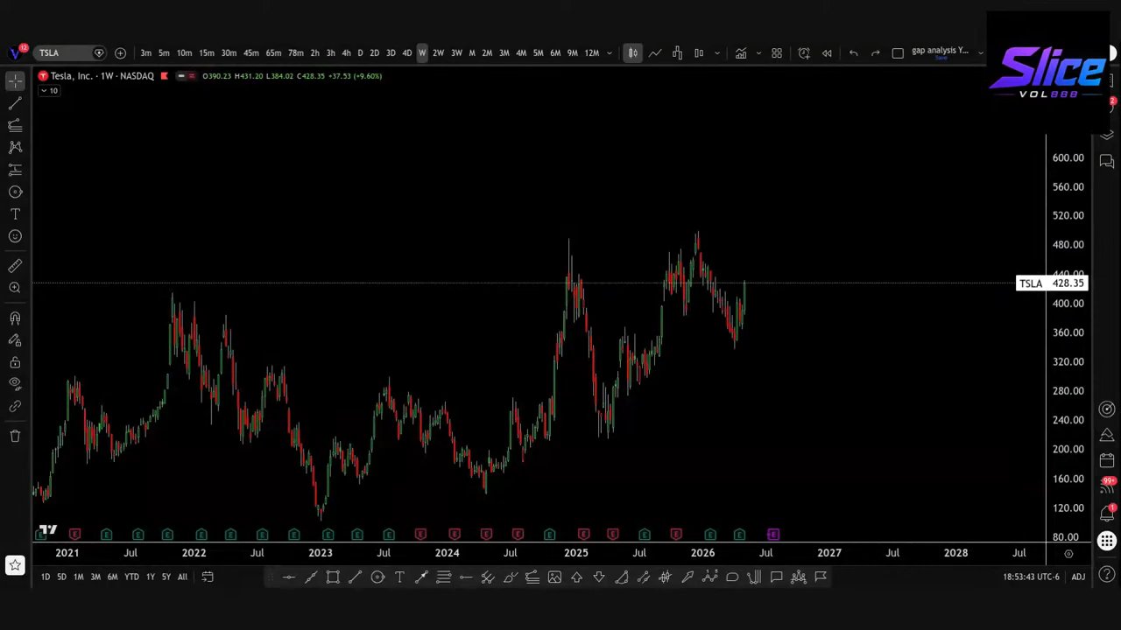The image size is (1121, 630).
Task: Open the help center question mark
Action: [1107, 573]
